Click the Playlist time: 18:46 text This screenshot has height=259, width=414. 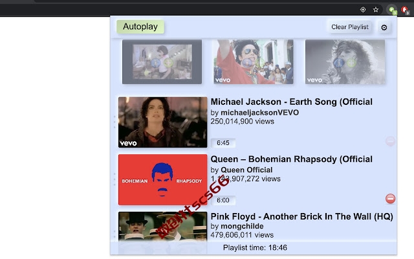coord(255,247)
